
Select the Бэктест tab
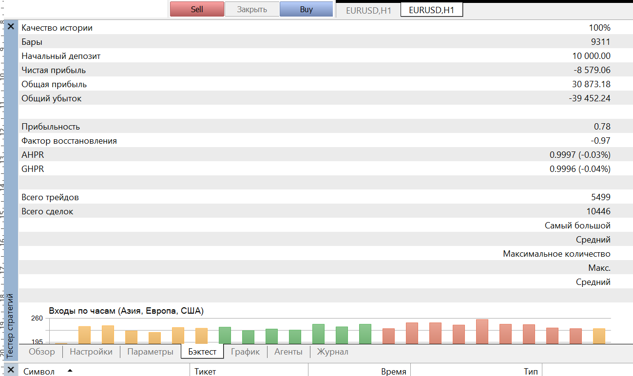coord(202,352)
